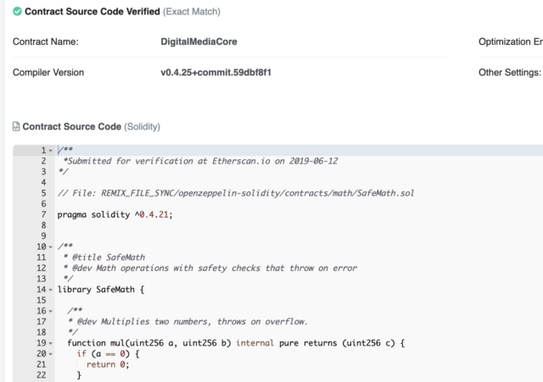543x382 pixels.
Task: Collapse the if block at line 20
Action: pyautogui.click(x=51, y=354)
